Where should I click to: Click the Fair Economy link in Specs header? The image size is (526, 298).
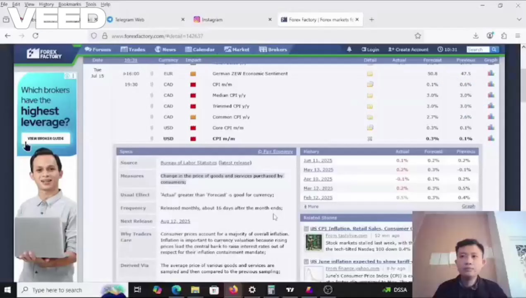275,151
